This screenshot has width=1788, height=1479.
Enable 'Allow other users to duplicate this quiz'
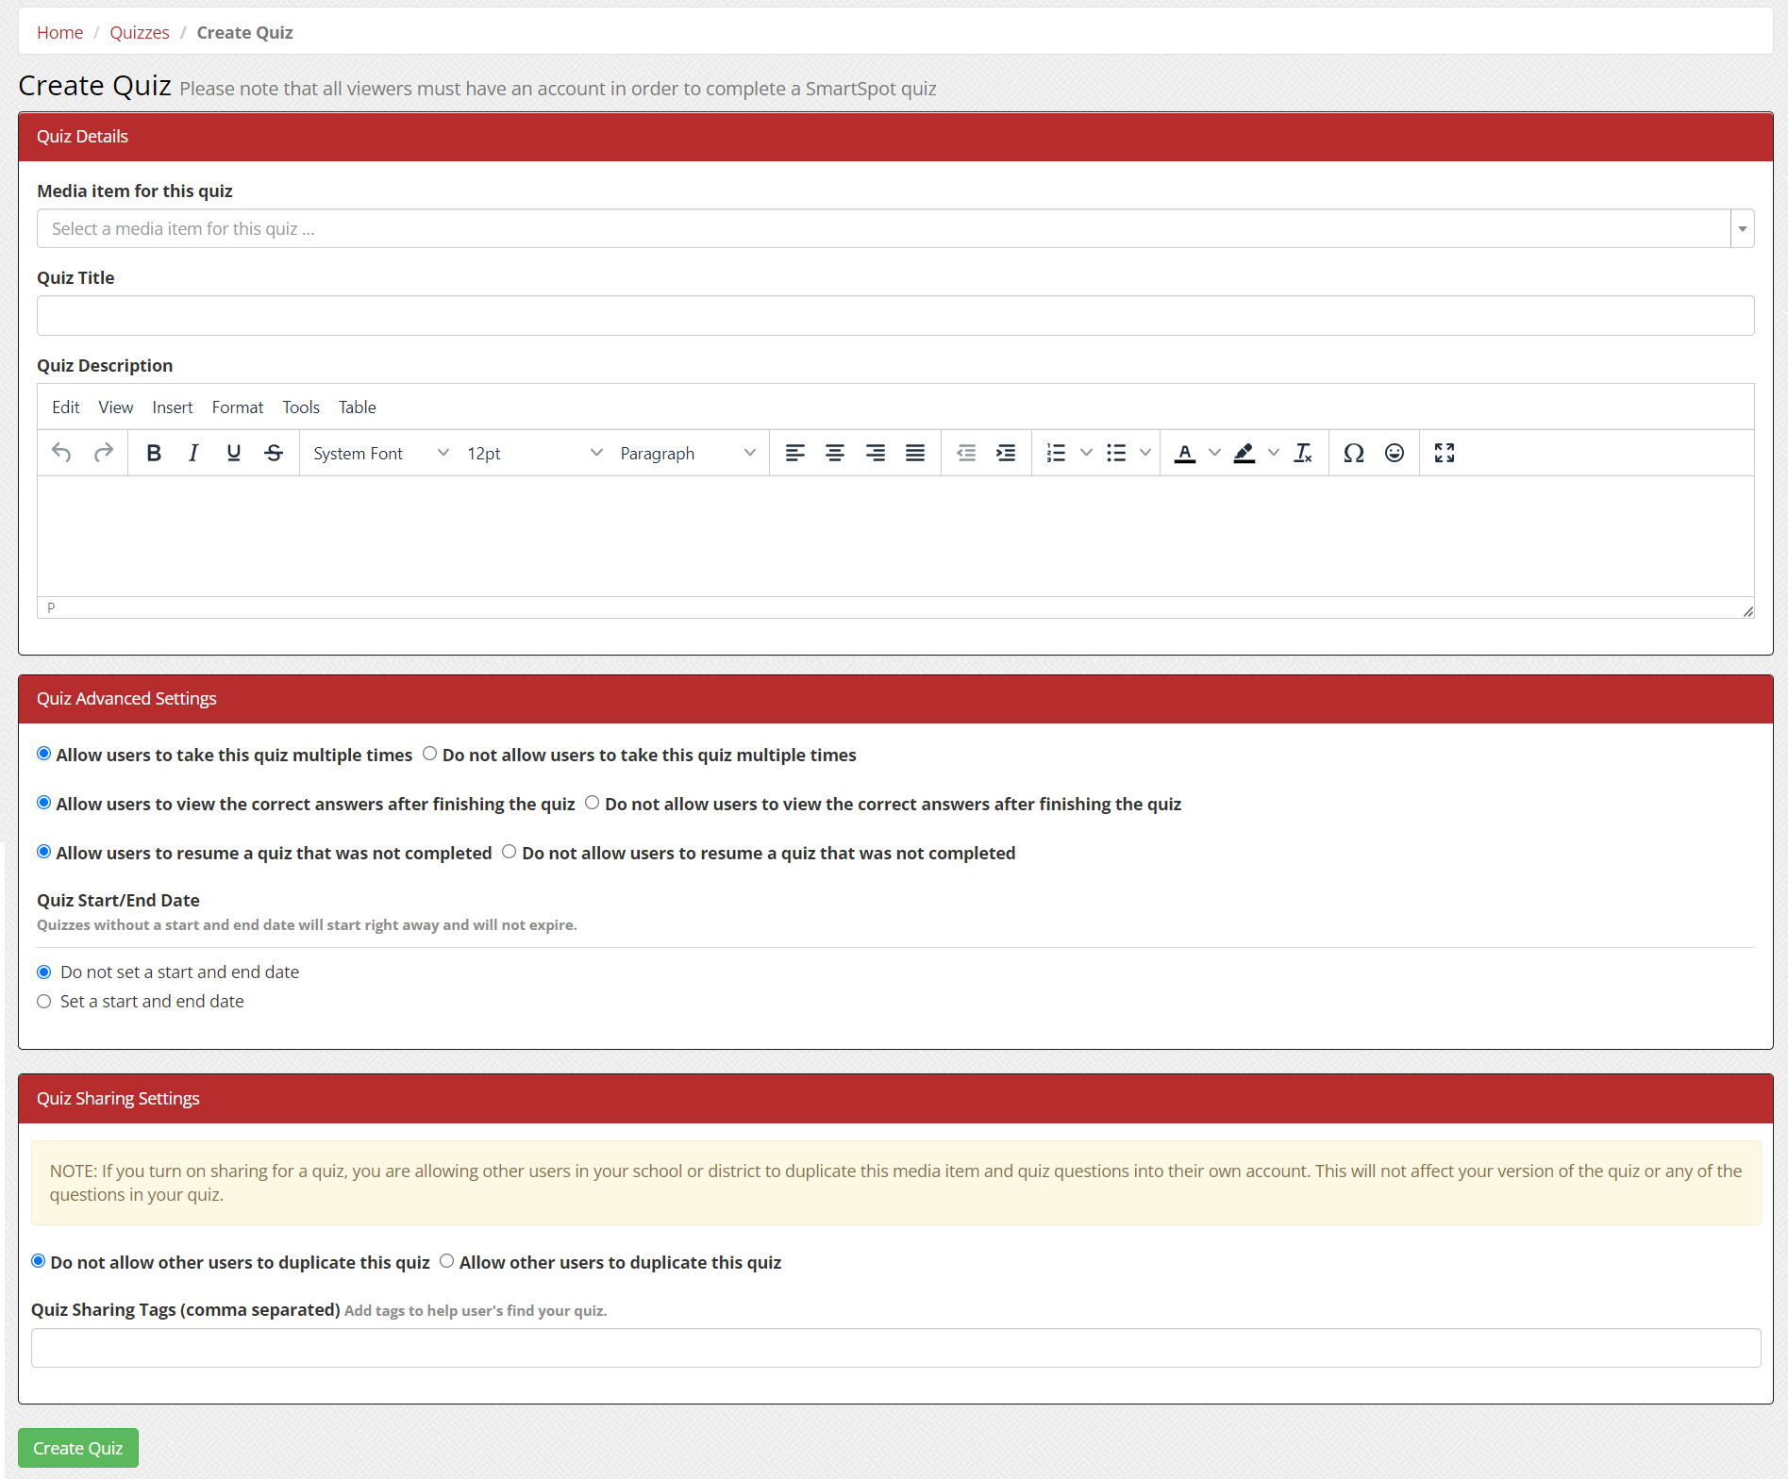click(447, 1261)
